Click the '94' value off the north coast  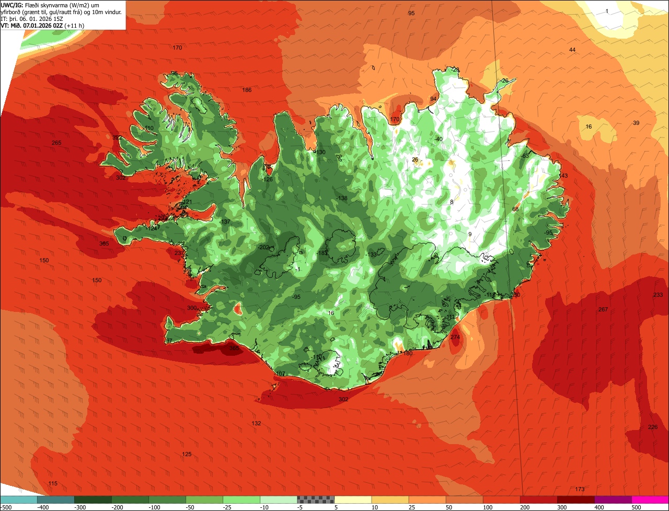click(433, 99)
